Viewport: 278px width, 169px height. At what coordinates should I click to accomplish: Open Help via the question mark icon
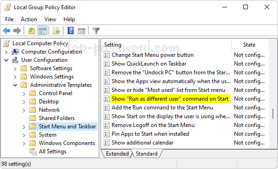[70, 31]
